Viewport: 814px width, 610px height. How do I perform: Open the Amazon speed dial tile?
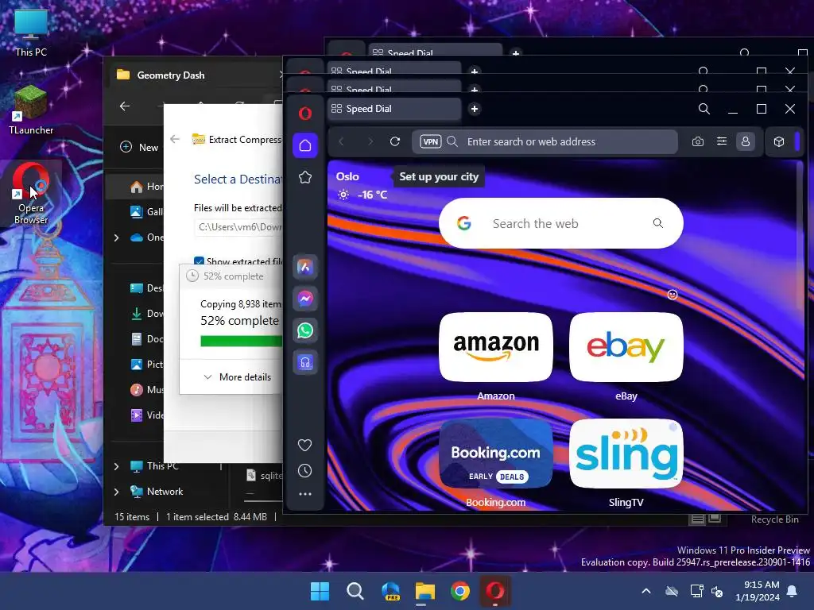tap(496, 347)
